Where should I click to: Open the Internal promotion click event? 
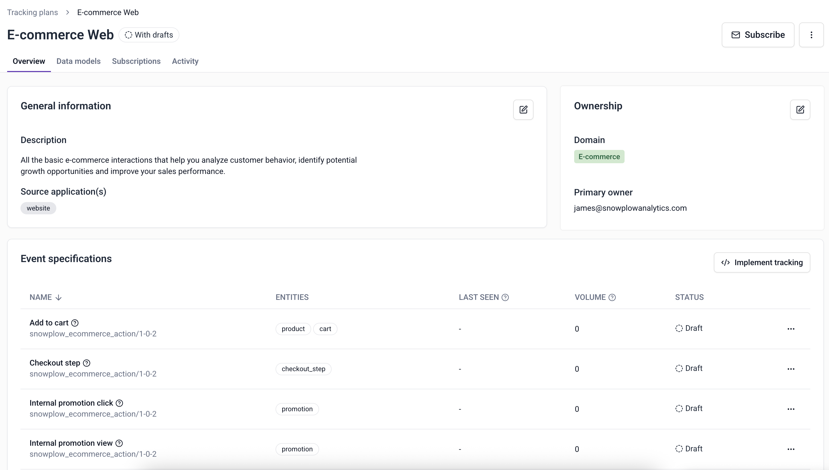pyautogui.click(x=71, y=403)
